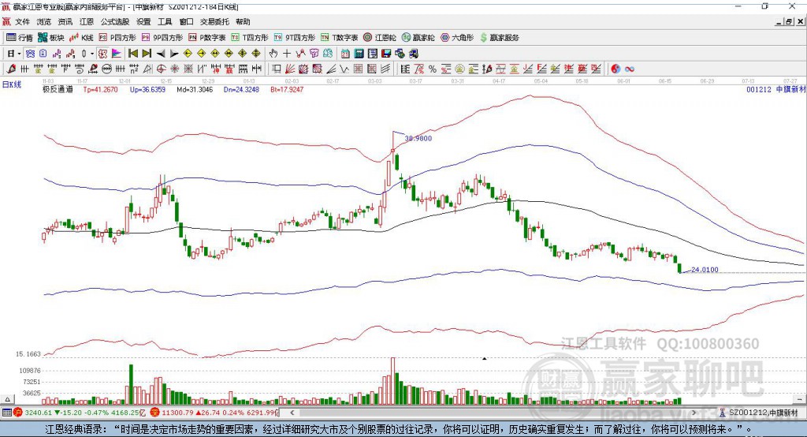The width and height of the screenshot is (807, 437).
Task: Click the 日K线 chart label
Action: [x=11, y=84]
